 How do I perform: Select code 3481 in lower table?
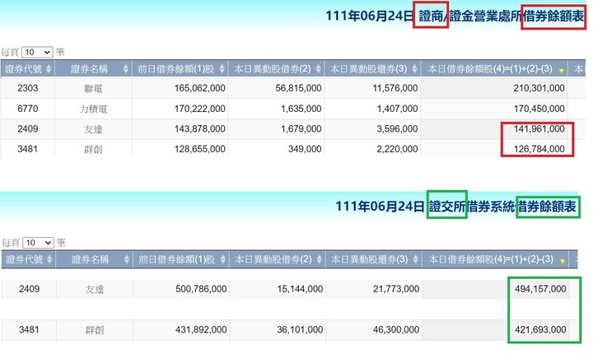(29, 329)
